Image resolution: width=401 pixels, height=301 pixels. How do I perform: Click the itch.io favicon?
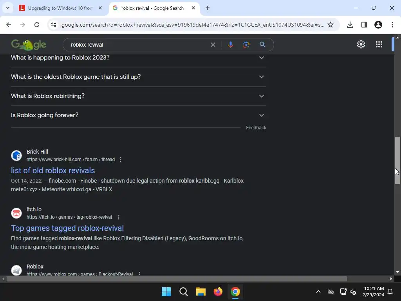tap(16, 213)
